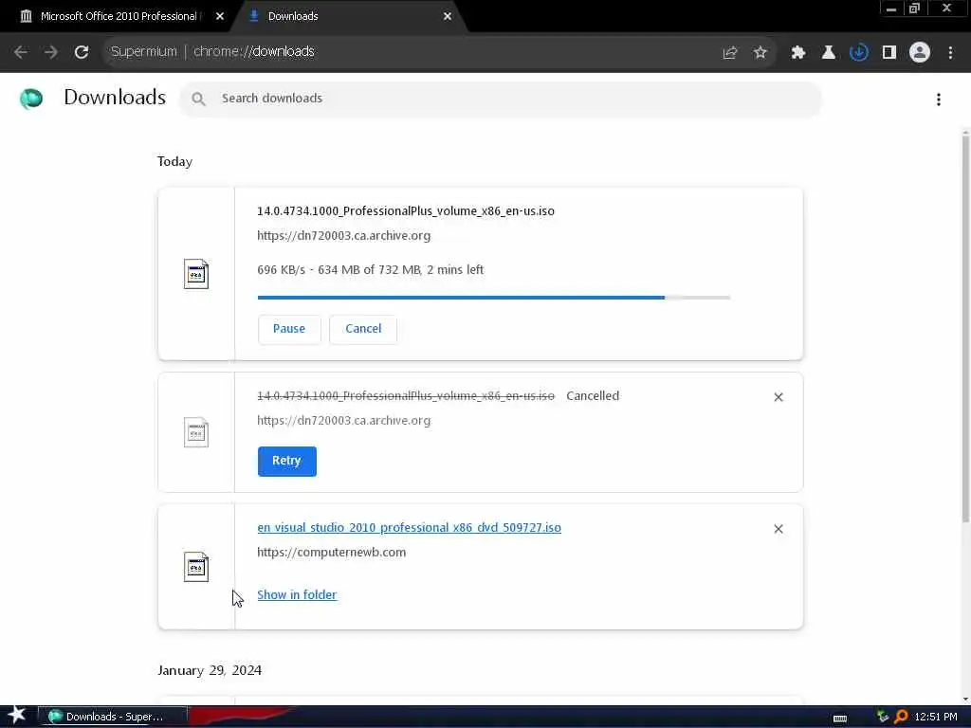The height and width of the screenshot is (728, 971).
Task: Open the profile avatar menu
Action: [920, 53]
